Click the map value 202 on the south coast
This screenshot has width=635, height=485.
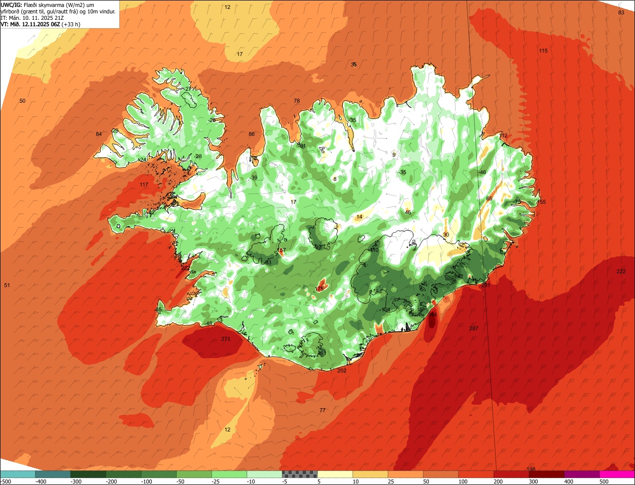point(342,370)
